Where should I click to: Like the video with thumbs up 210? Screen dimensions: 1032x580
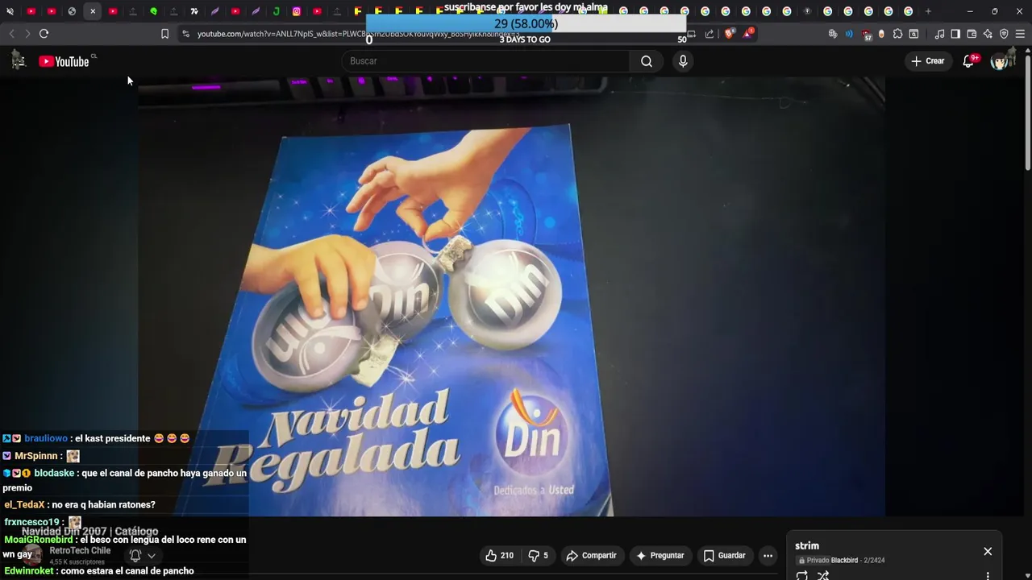click(x=499, y=556)
